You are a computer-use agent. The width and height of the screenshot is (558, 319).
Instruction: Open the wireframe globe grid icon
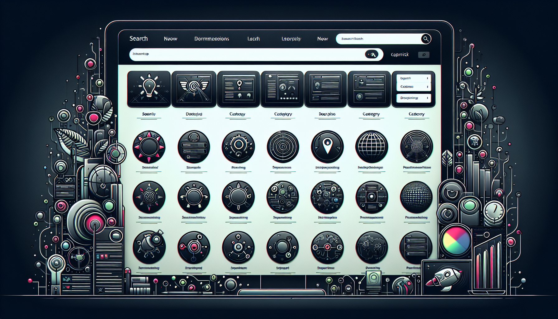371,147
